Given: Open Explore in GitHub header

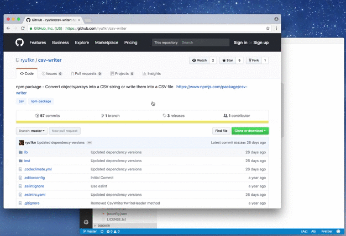Looking at the screenshot, I should [82, 42].
